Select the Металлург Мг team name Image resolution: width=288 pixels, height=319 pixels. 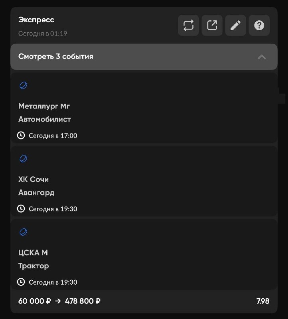(x=44, y=106)
